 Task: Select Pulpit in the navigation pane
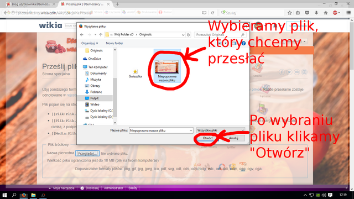point(95,98)
